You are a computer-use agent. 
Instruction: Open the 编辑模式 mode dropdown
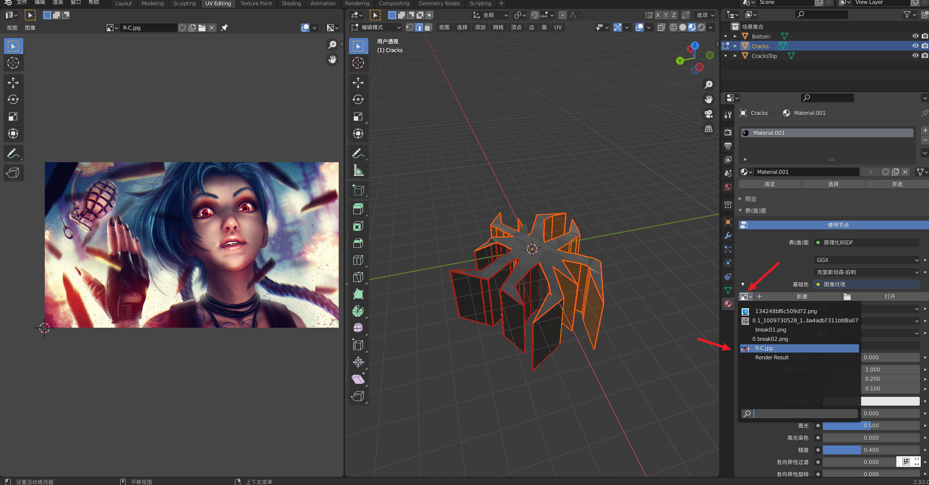376,27
